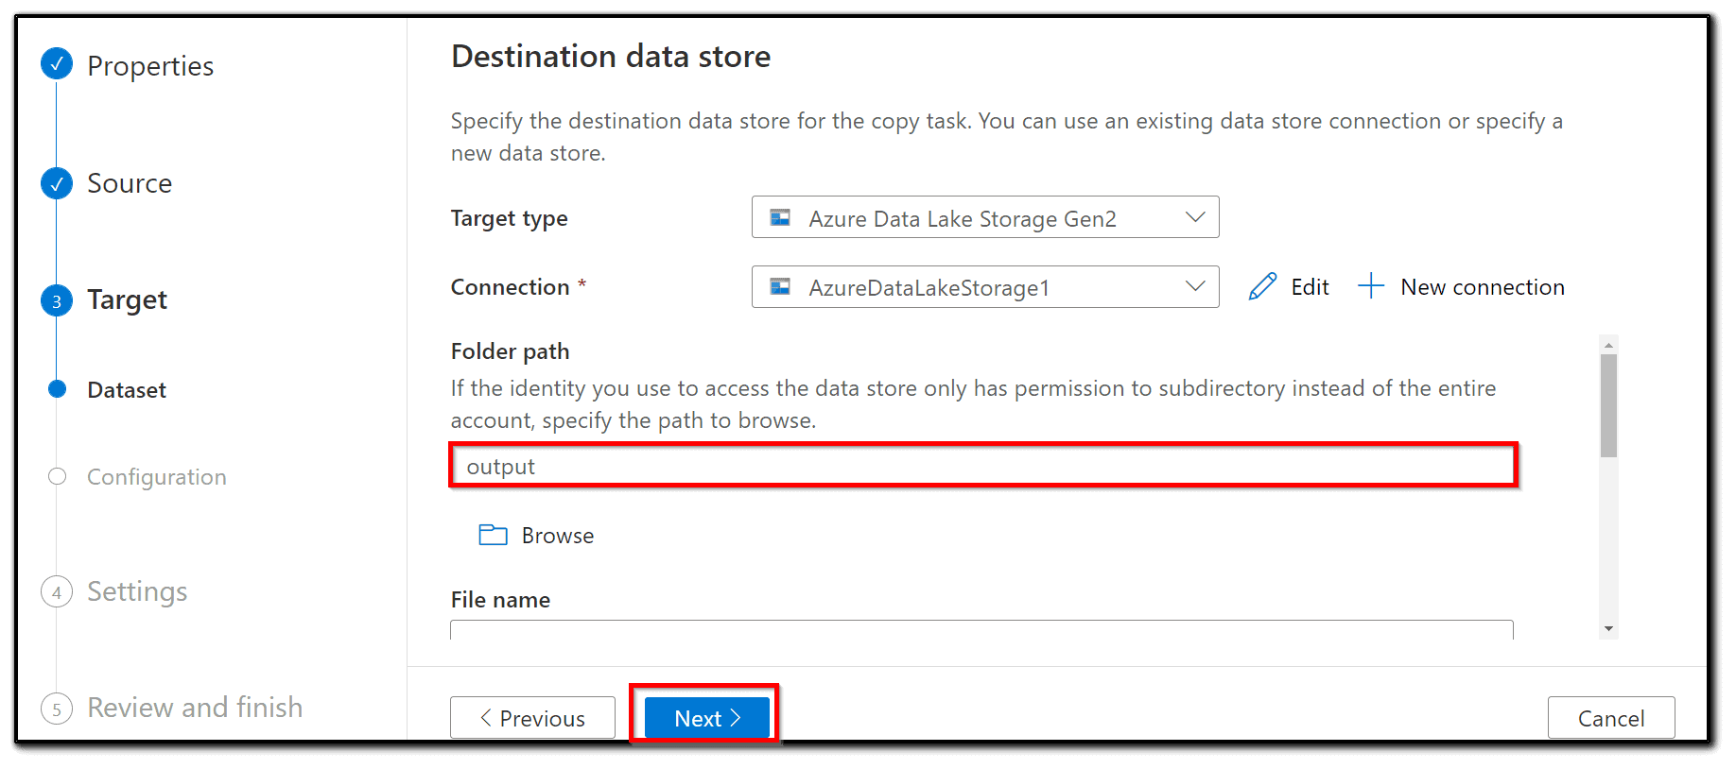Screen dimensions: 1736x769
Task: Click the Browse folder icon
Action: pyautogui.click(x=493, y=535)
